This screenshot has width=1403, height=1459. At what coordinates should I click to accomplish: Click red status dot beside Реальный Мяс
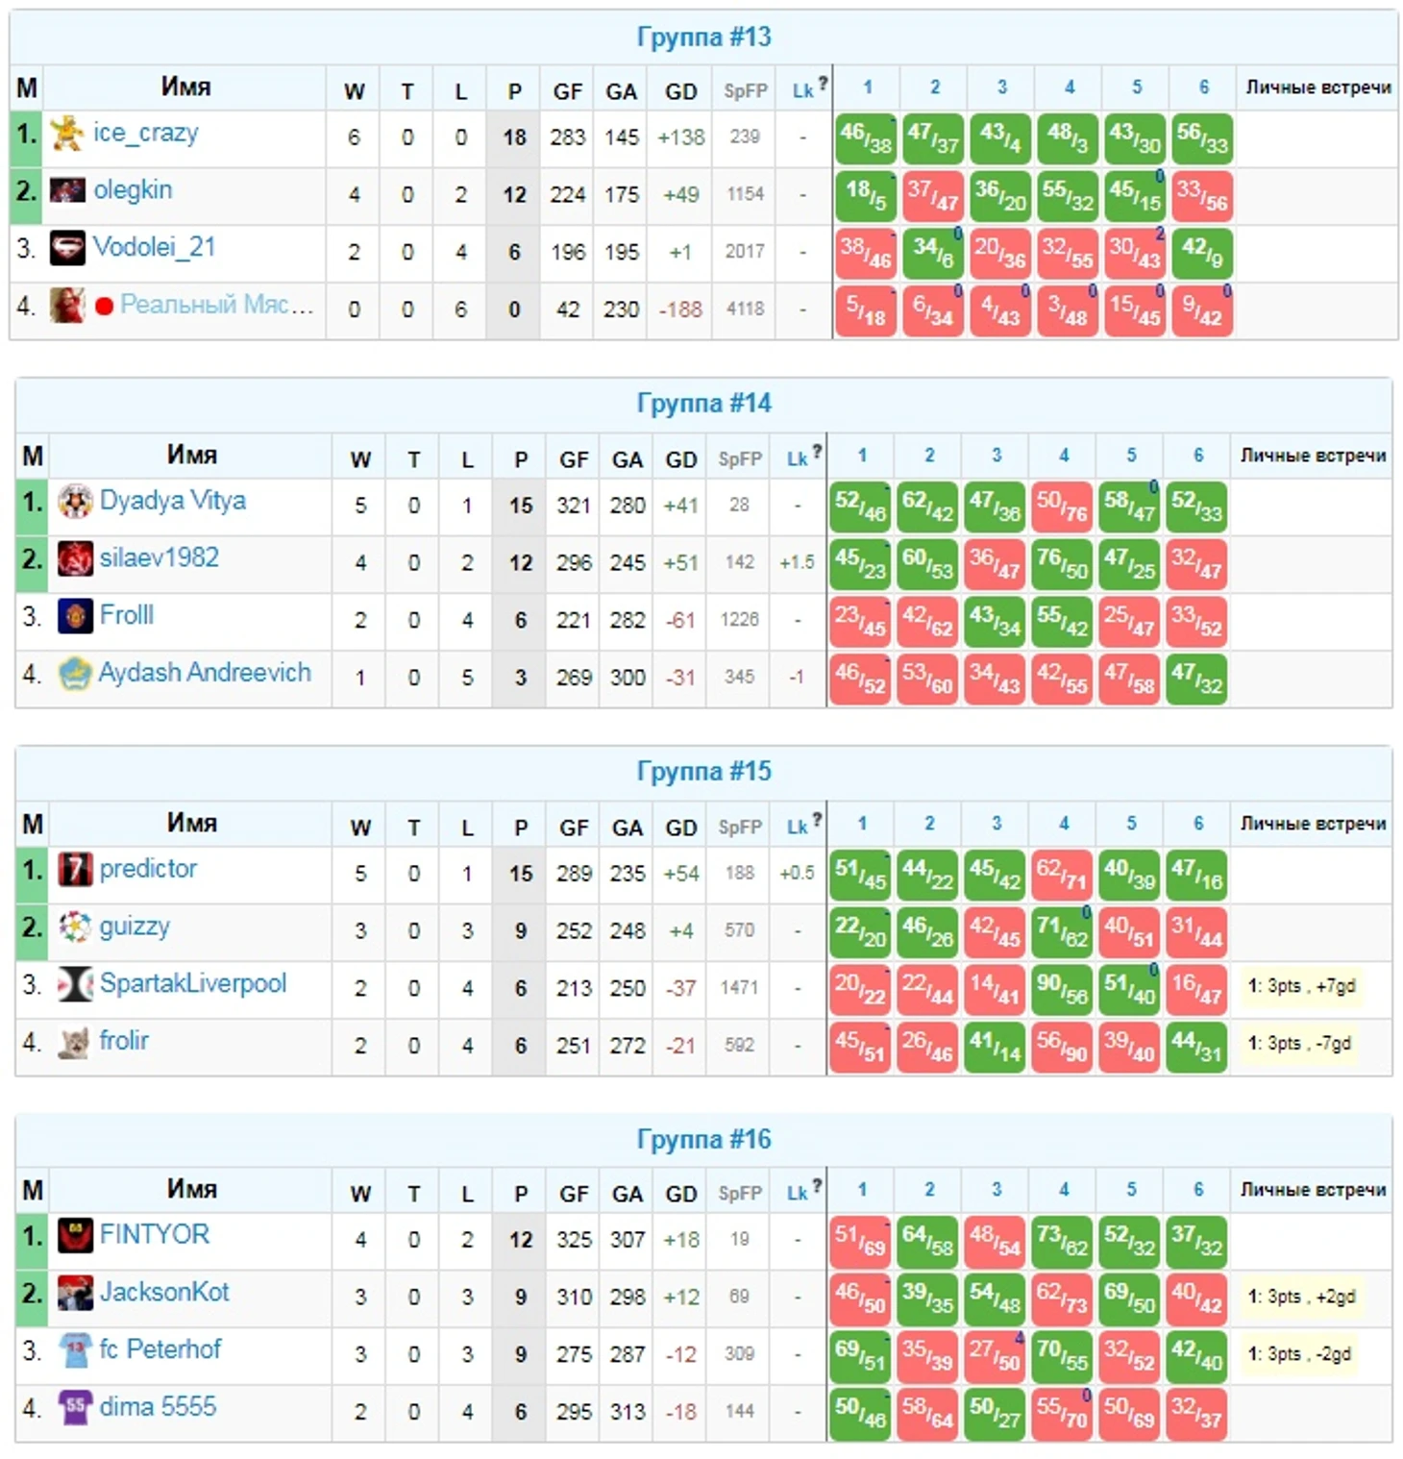point(105,306)
